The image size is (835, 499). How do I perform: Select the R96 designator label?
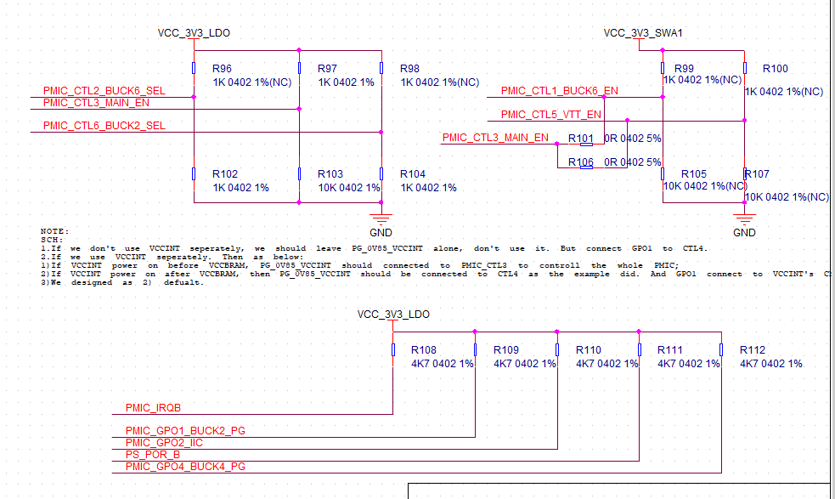(x=222, y=69)
